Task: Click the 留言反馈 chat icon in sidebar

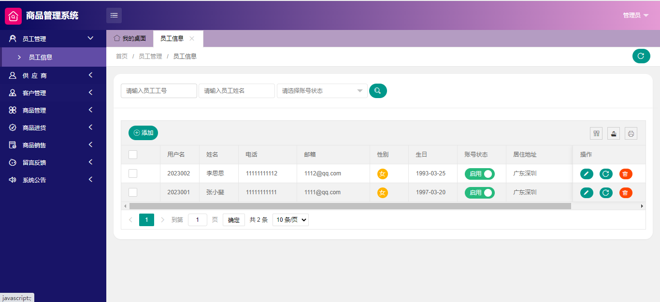Action: coord(13,162)
